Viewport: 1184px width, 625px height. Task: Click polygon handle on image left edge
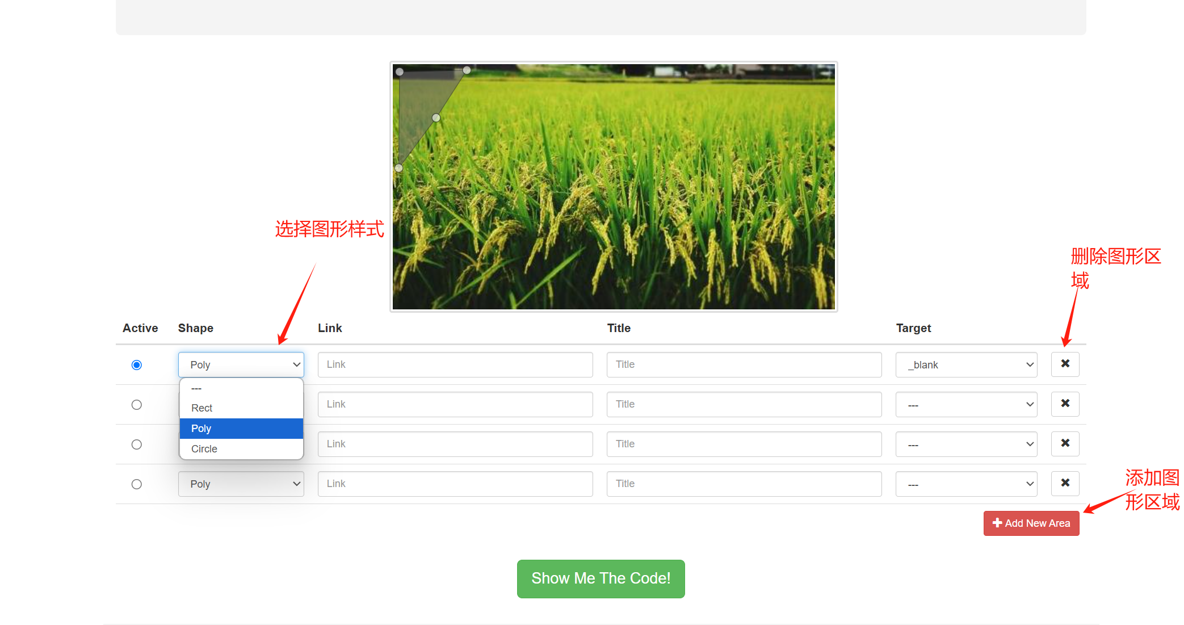click(398, 168)
